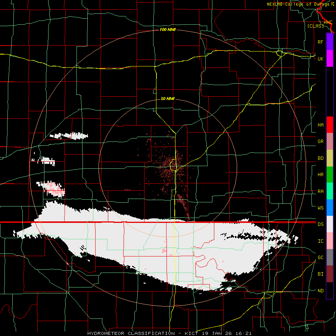Viewport: 336px width, 336px height.
Task: Click the magenta UK legend color swatch
Action: [330, 59]
